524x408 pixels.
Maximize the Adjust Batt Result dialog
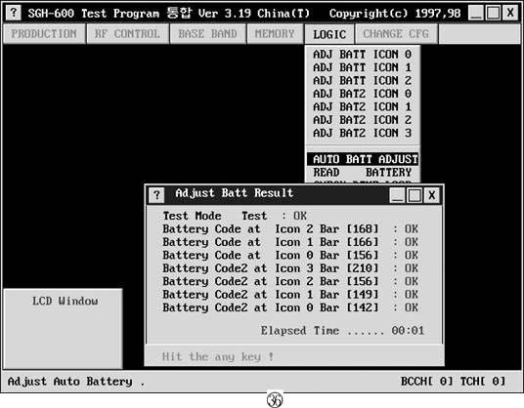tap(415, 195)
